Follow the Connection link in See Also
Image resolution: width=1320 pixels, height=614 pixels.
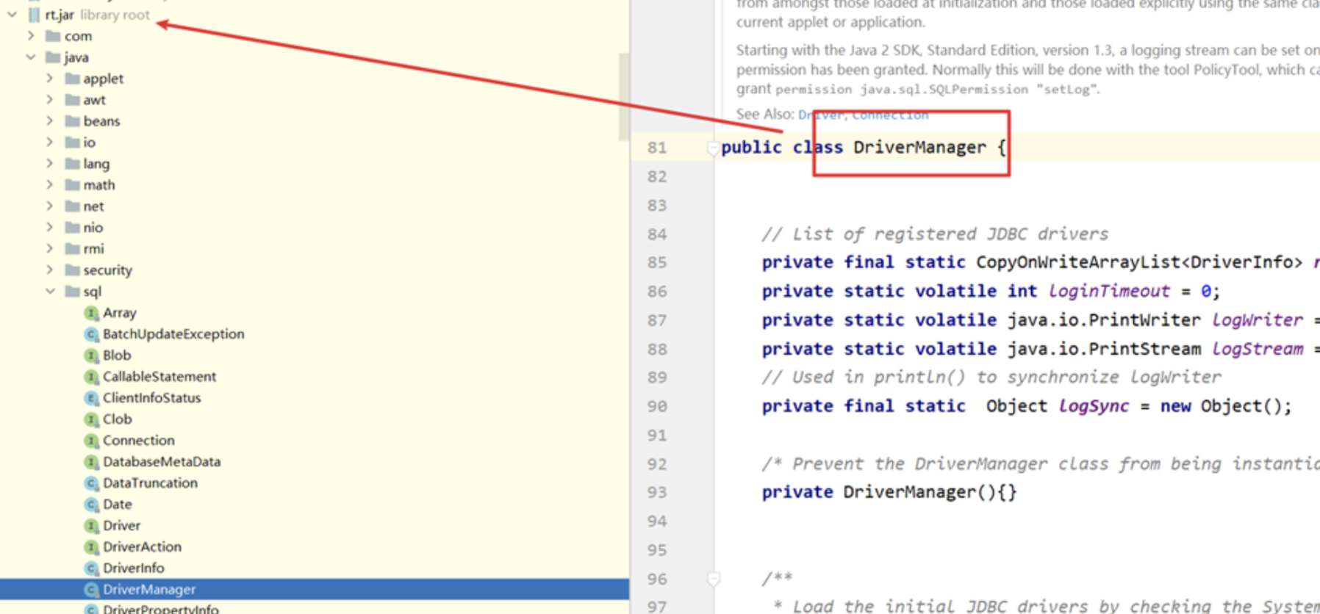coord(890,115)
